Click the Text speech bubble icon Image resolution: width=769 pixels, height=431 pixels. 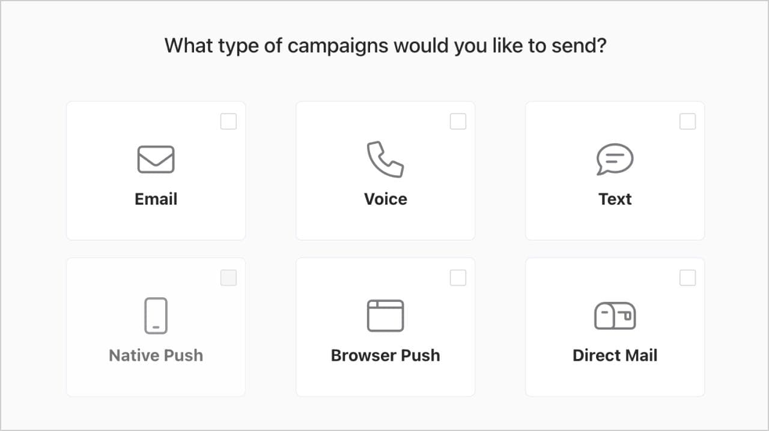(x=615, y=160)
